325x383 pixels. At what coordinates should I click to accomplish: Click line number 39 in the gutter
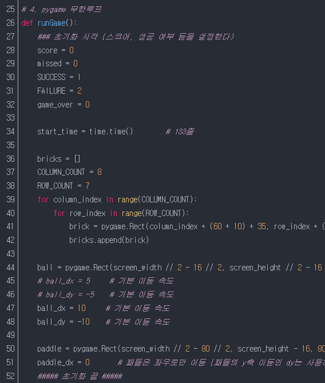(10, 200)
